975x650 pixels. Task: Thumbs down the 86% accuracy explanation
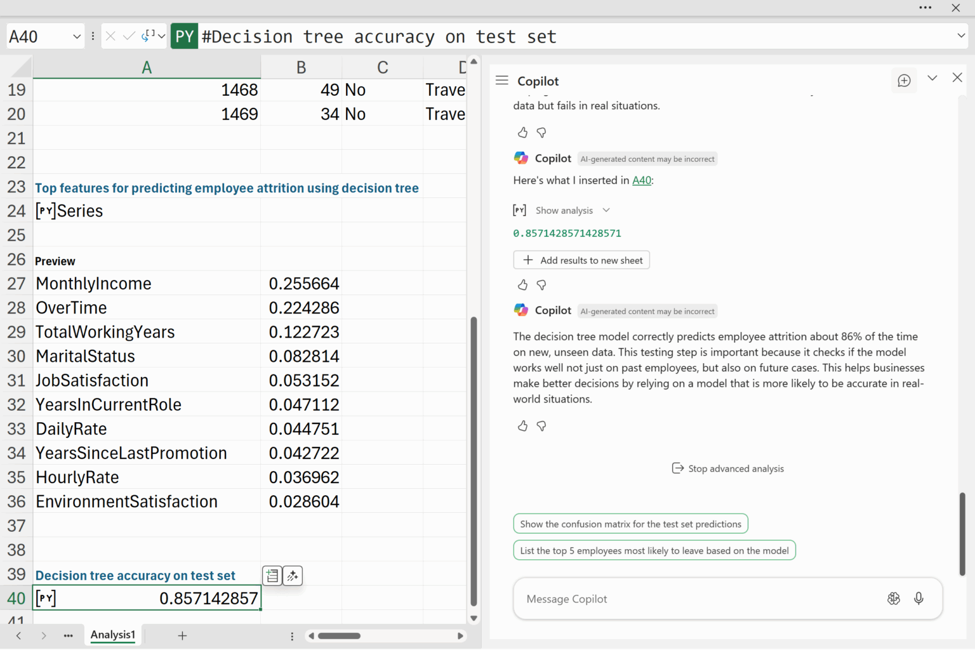541,426
